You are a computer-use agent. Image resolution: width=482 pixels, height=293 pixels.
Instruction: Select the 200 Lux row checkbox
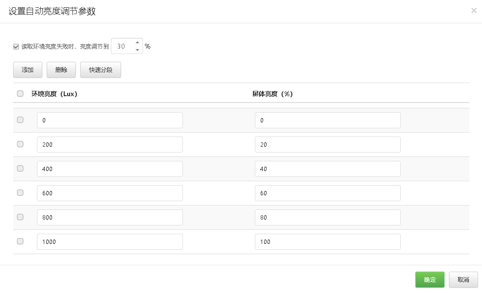20,144
